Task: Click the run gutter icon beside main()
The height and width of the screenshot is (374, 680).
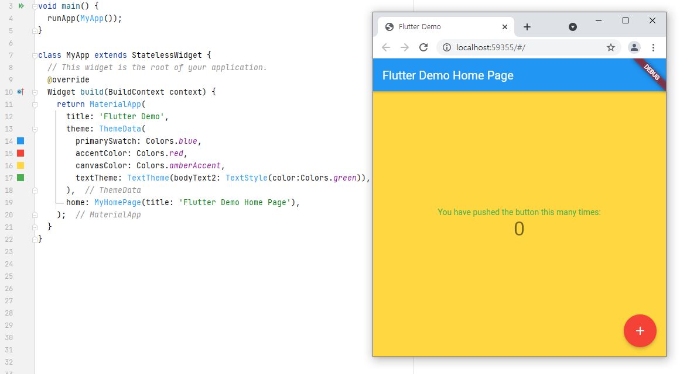Action: click(x=21, y=6)
